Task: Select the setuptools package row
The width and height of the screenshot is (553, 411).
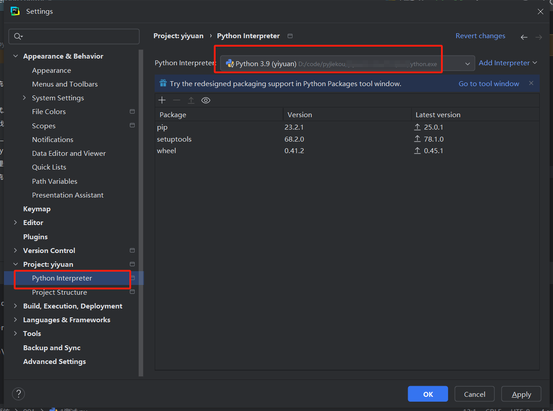Action: (347, 139)
